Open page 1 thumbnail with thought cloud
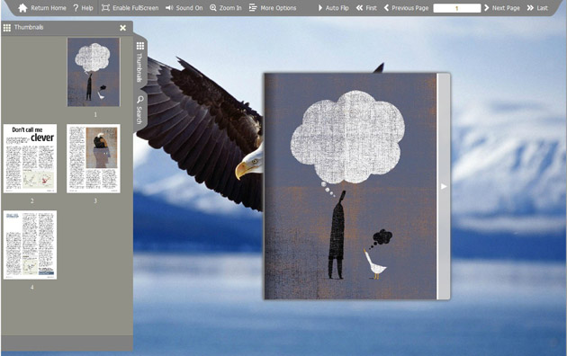The height and width of the screenshot is (356, 567). tap(94, 72)
